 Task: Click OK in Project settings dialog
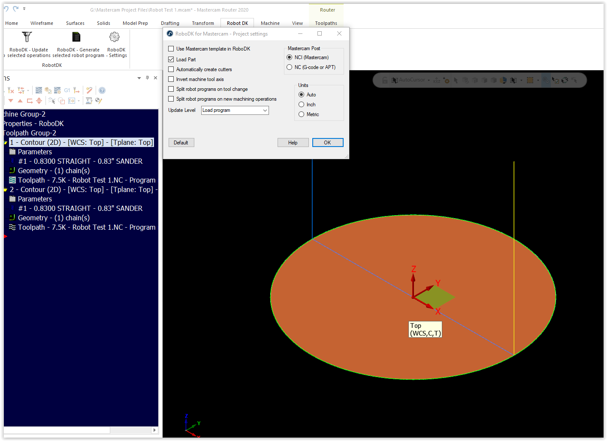327,143
